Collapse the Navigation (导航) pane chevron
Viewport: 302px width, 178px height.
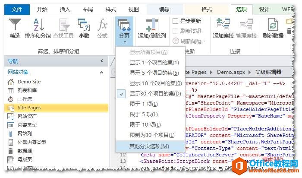[x=102, y=61]
